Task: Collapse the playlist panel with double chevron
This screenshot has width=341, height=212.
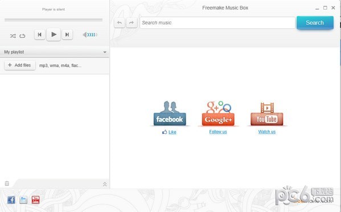Action: click(105, 184)
